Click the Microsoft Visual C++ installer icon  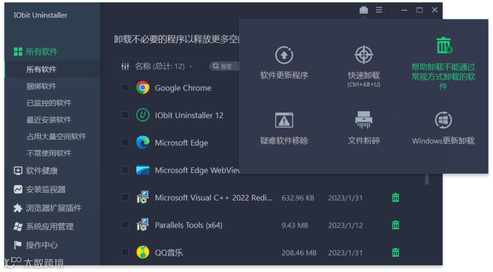pos(143,198)
